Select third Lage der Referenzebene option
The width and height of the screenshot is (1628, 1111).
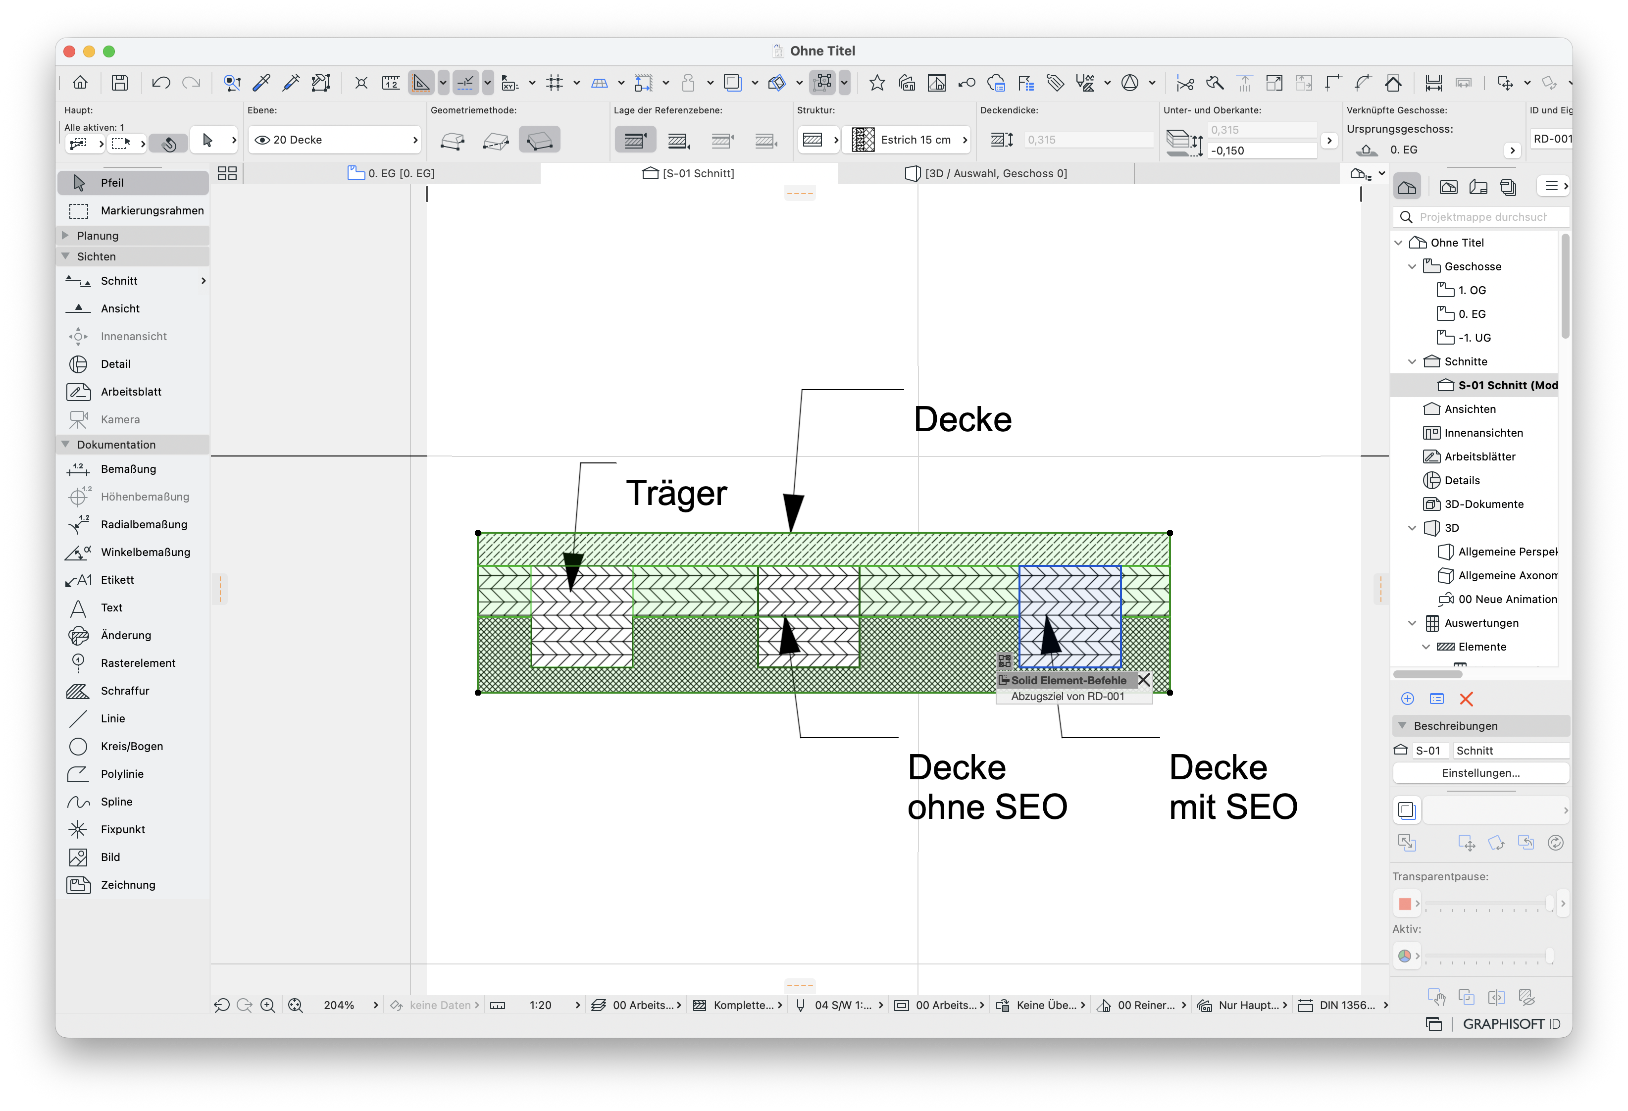pos(721,140)
